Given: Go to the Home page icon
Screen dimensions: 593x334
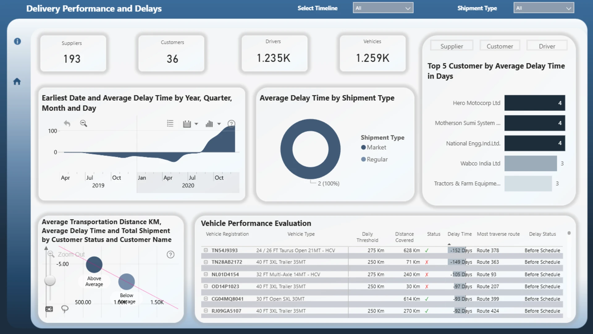Looking at the screenshot, I should 17,81.
